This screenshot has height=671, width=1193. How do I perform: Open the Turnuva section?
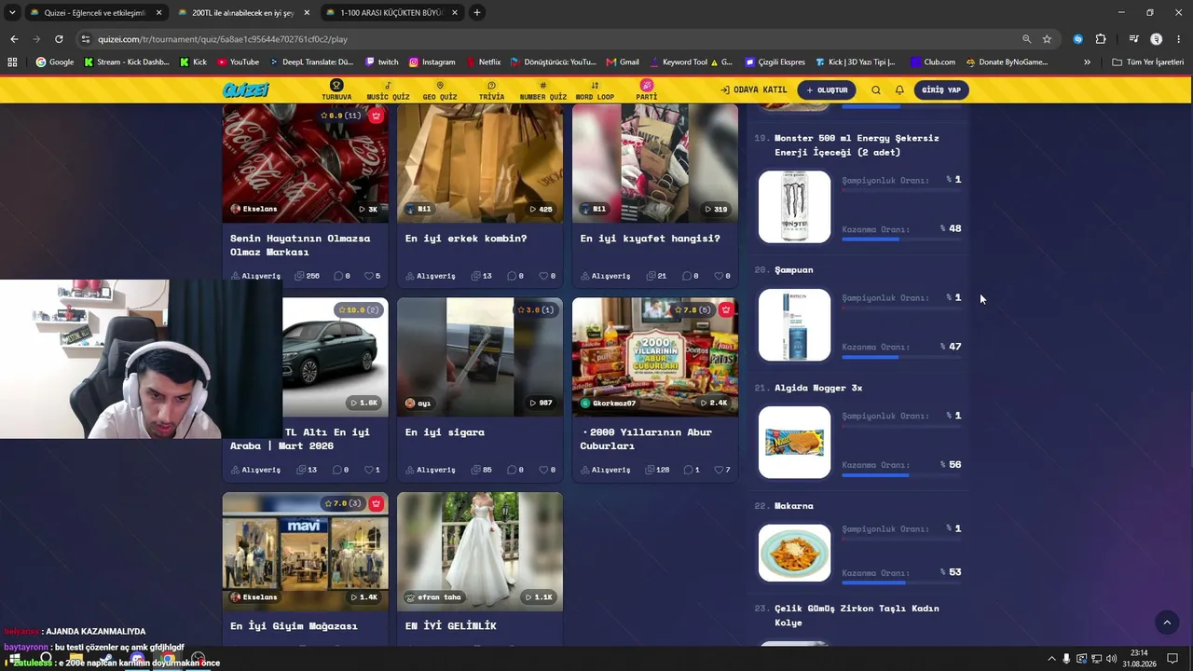click(336, 90)
